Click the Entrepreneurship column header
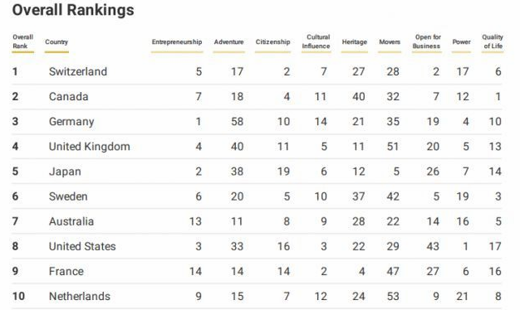The width and height of the screenshot is (520, 310). point(177,42)
